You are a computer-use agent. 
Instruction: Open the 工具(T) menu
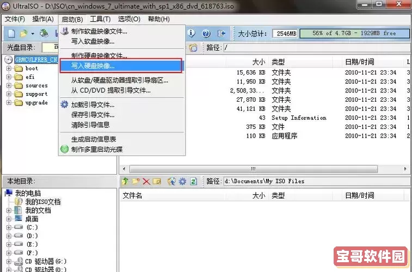coord(100,19)
